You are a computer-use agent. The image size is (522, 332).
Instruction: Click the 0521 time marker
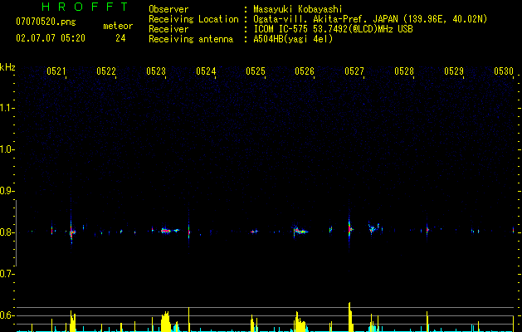[56, 71]
